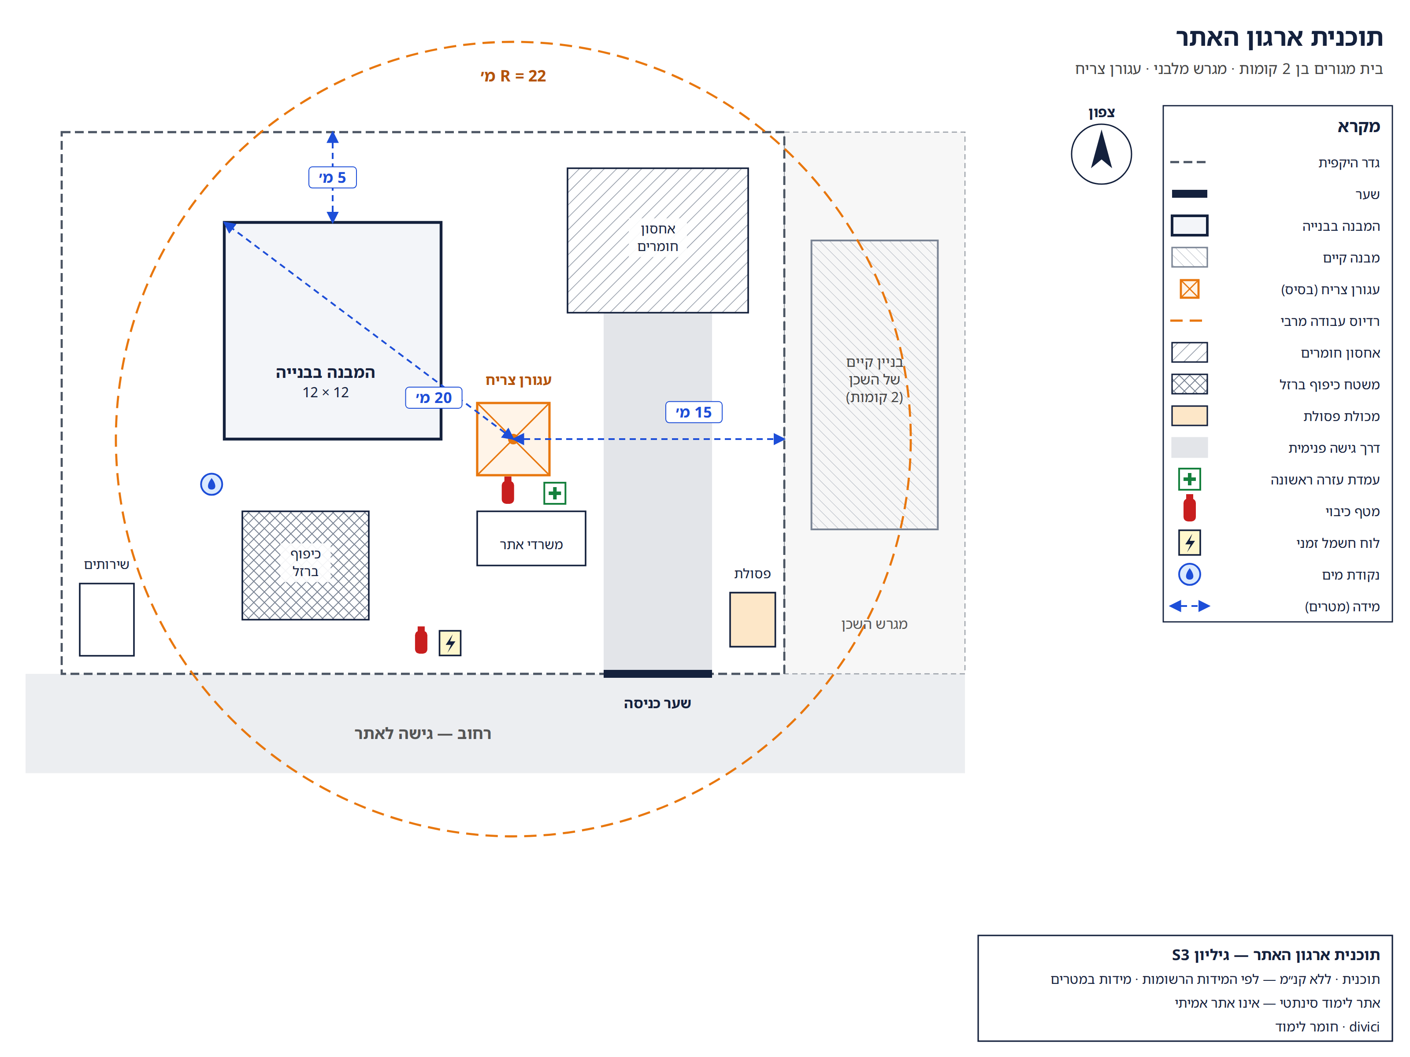Click the 20 מ' dimension label
This screenshot has height=1057, width=1410.
point(434,398)
